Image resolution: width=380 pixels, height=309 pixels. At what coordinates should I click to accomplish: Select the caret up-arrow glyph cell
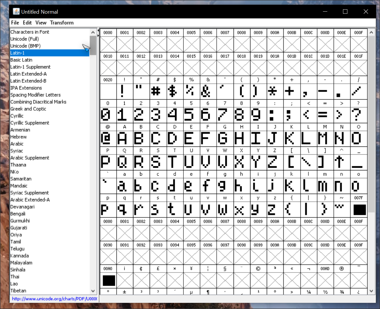[x=342, y=162]
